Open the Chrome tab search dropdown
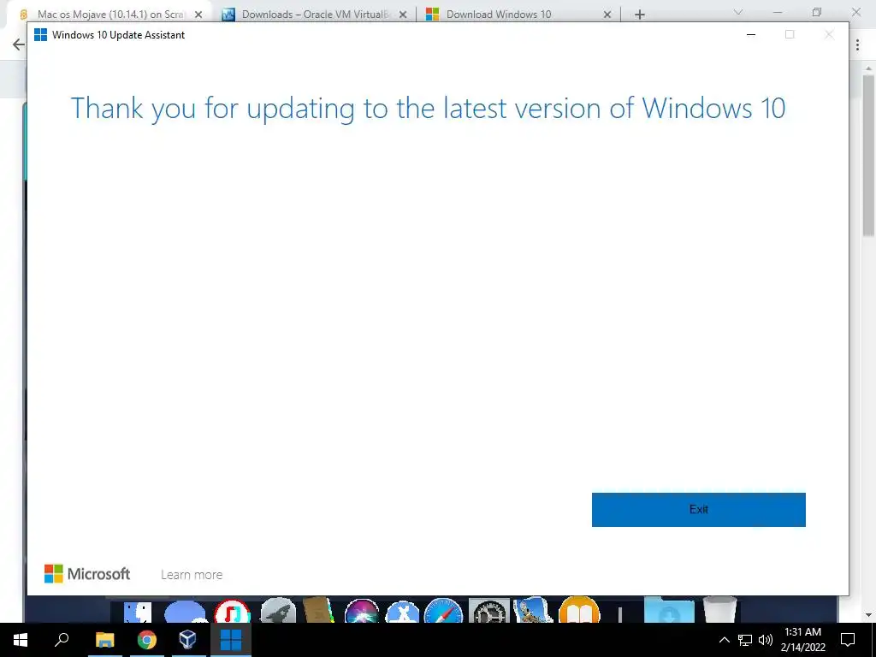This screenshot has width=876, height=657. tap(738, 12)
